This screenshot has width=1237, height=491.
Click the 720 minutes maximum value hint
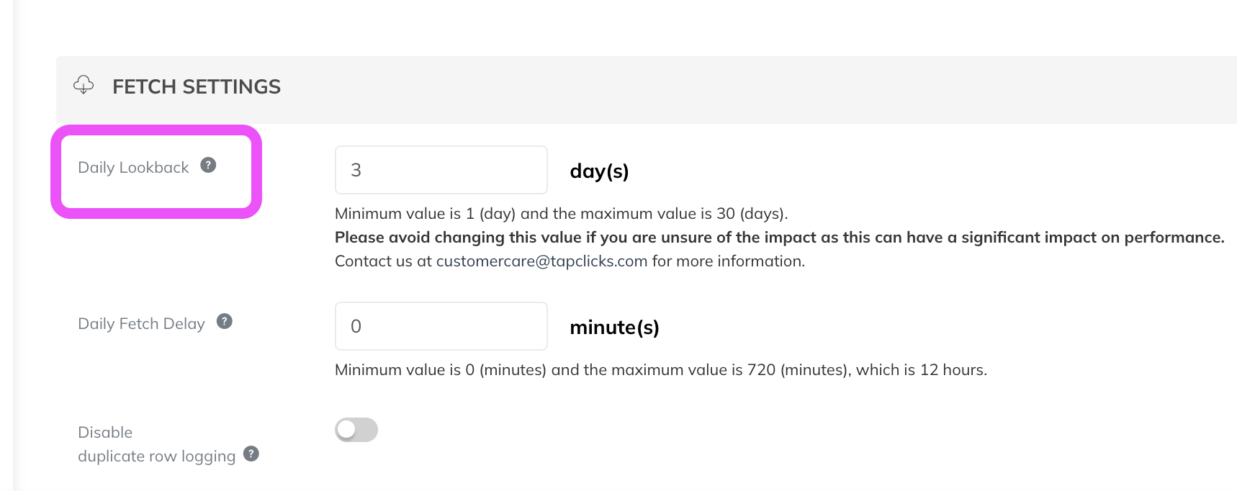click(661, 370)
